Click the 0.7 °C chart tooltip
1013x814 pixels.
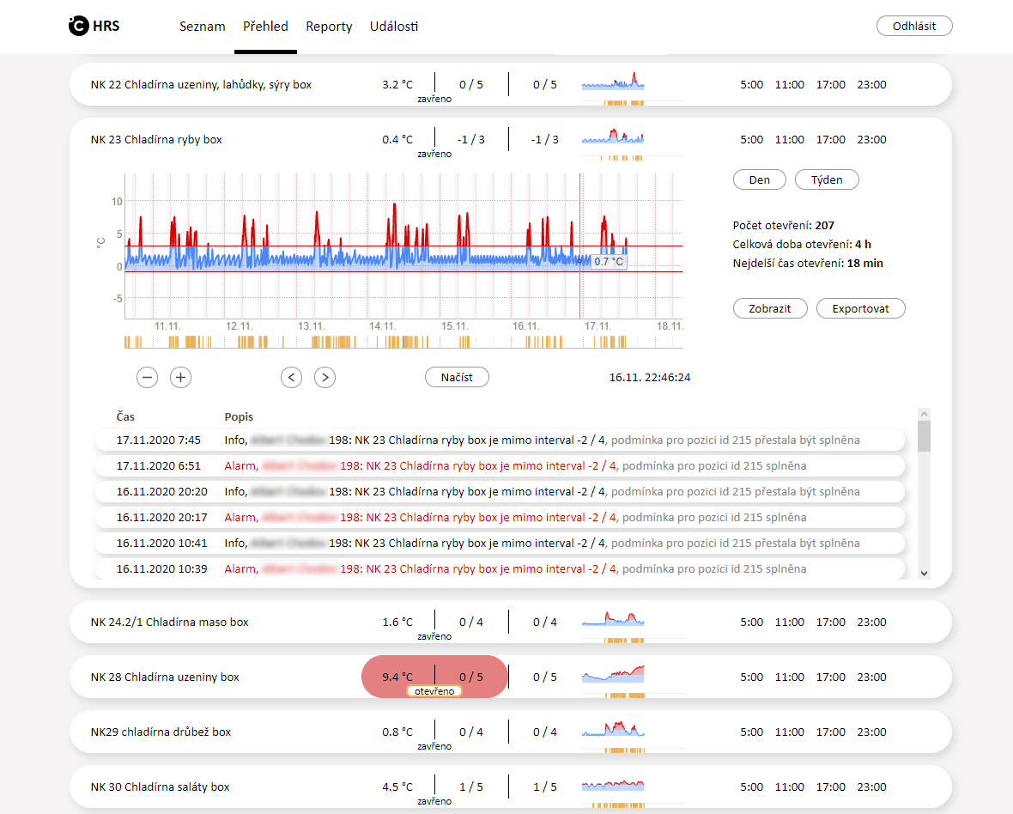[609, 262]
